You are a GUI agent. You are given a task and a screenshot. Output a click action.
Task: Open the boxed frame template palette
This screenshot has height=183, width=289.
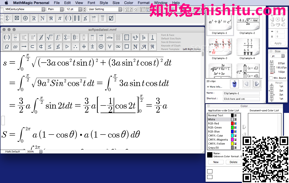pyautogui.click(x=127, y=38)
